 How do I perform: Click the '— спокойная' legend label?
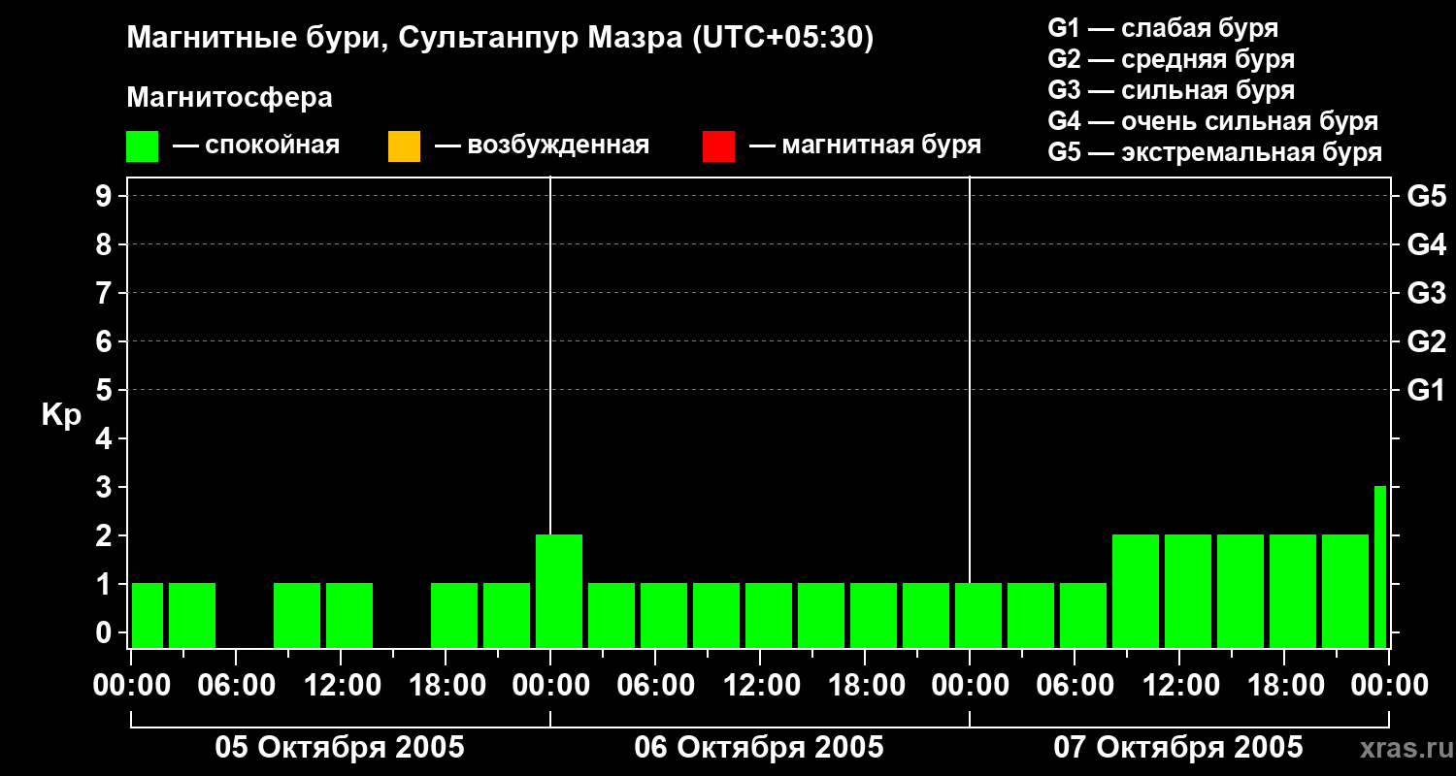[x=256, y=145]
